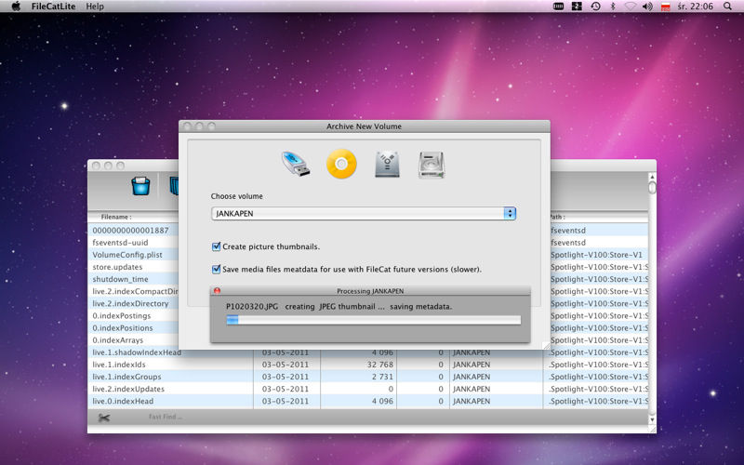Select the live.1.shadowIndexHead file
Screen dimensions: 744x465
(x=137, y=352)
